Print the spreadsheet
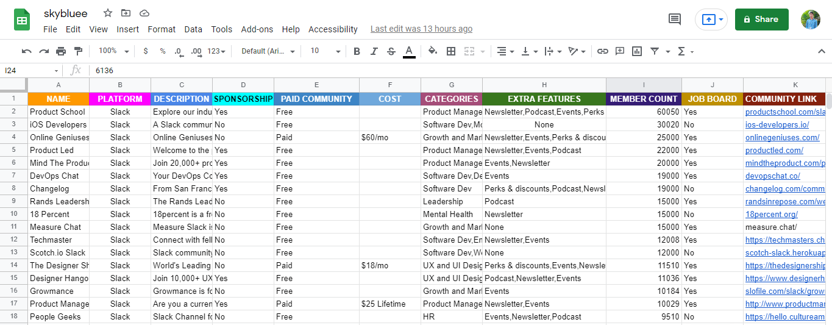 point(61,51)
